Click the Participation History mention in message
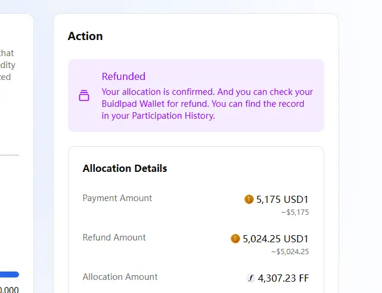The height and width of the screenshot is (293, 382). pyautogui.click(x=173, y=115)
